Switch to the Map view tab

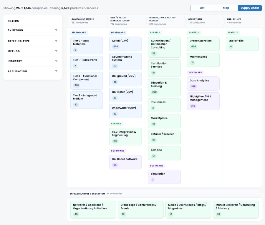pos(226,8)
